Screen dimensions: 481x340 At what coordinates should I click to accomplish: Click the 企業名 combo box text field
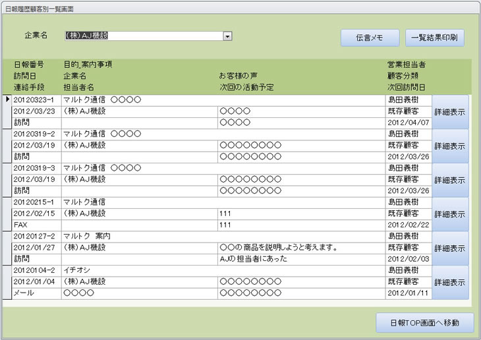click(x=143, y=36)
